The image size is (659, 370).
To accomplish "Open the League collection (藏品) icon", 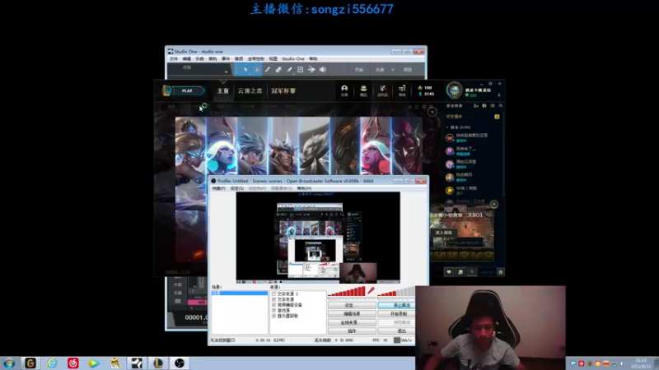I will [x=363, y=90].
